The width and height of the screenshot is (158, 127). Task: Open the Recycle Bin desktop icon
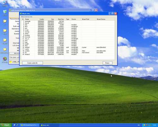click(x=5, y=13)
